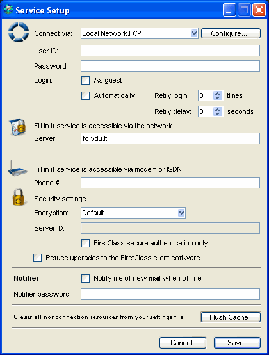Enable Refuse upgrades to FirstClass client software

(37, 258)
